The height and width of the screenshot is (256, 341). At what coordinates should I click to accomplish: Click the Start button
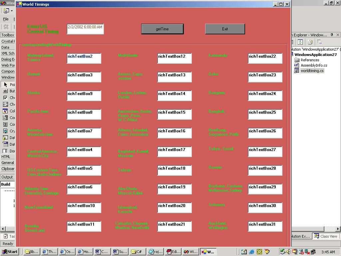(x=10, y=252)
